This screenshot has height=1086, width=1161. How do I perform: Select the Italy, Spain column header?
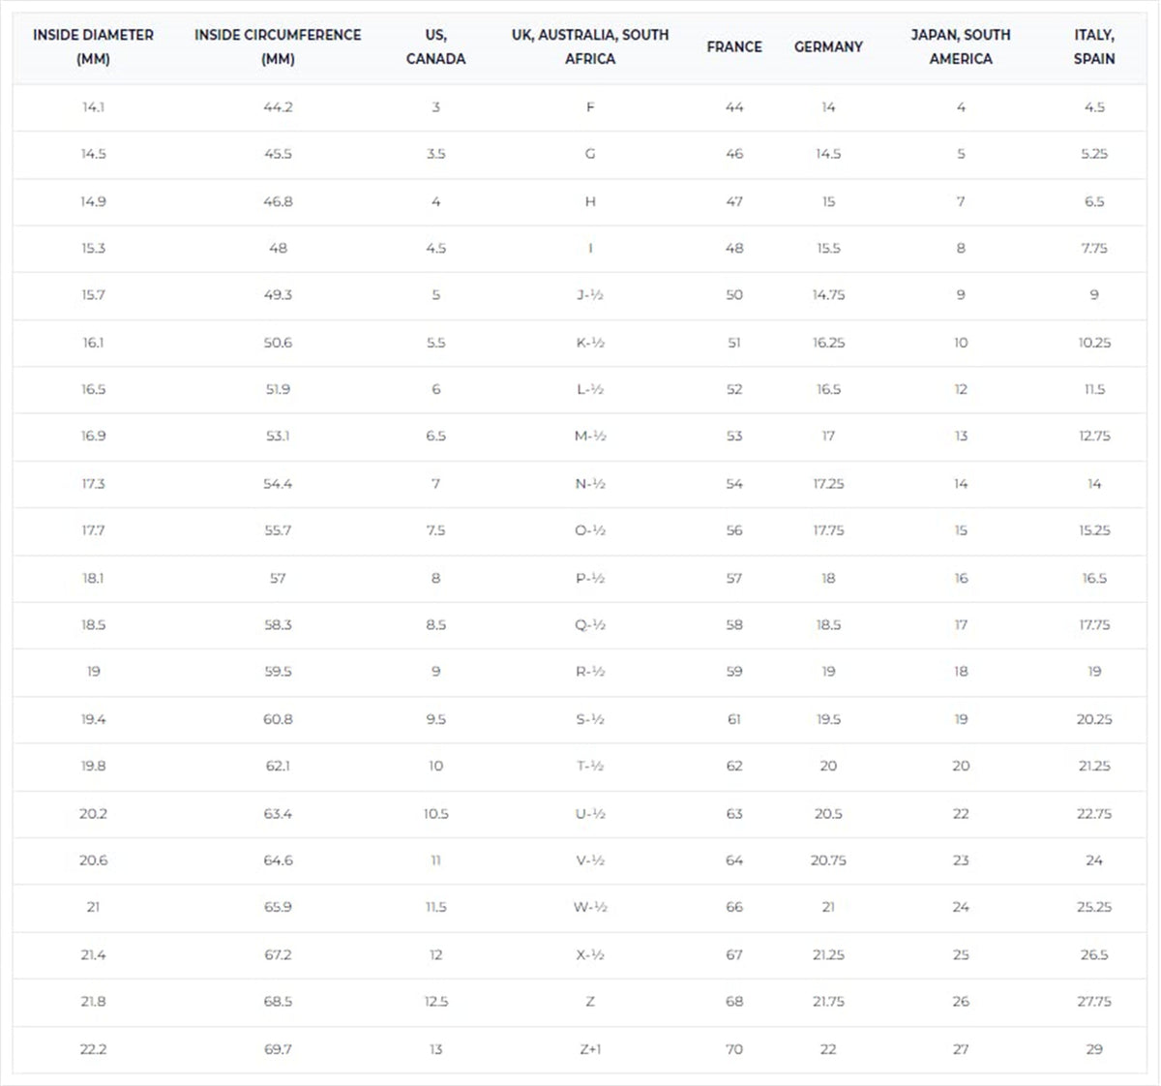click(1094, 46)
